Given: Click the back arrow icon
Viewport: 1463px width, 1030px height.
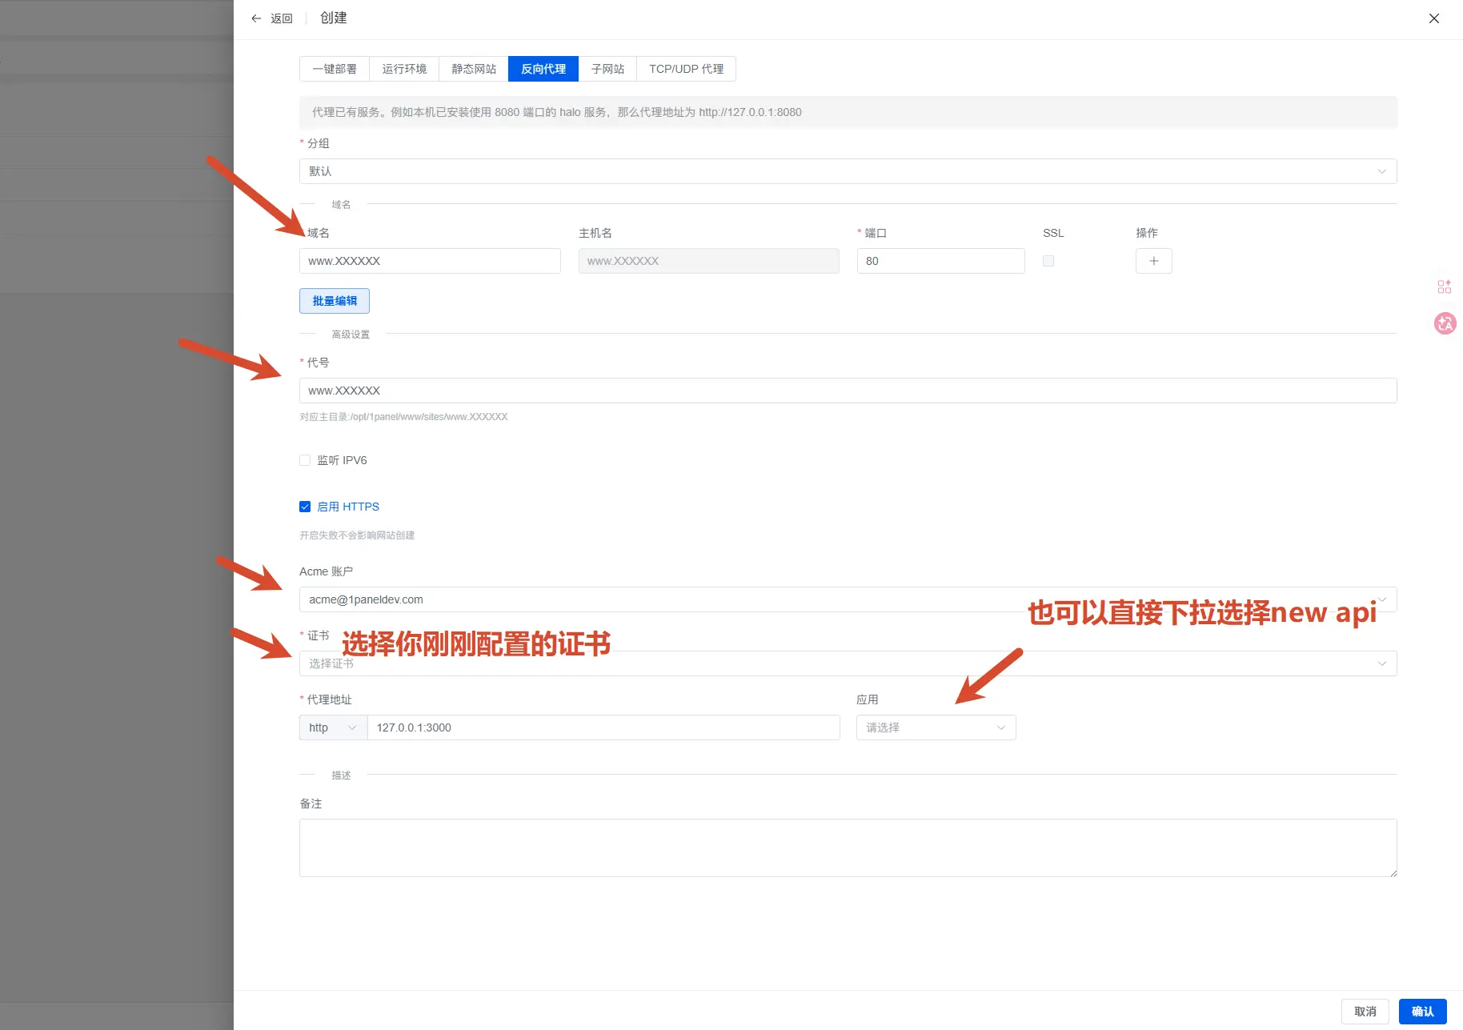Looking at the screenshot, I should 256,18.
